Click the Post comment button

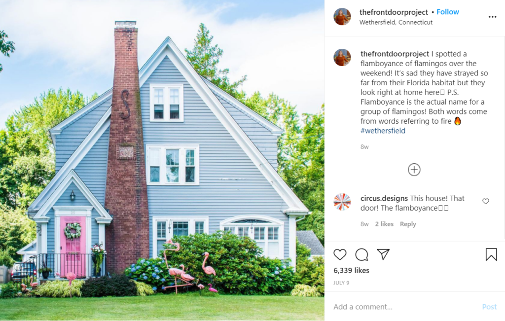coord(489,307)
